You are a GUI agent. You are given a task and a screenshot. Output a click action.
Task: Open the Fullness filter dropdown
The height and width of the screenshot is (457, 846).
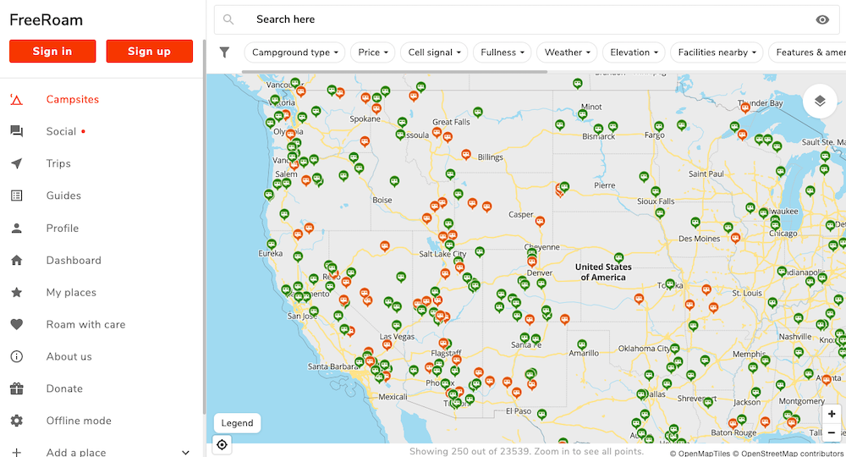(x=503, y=52)
